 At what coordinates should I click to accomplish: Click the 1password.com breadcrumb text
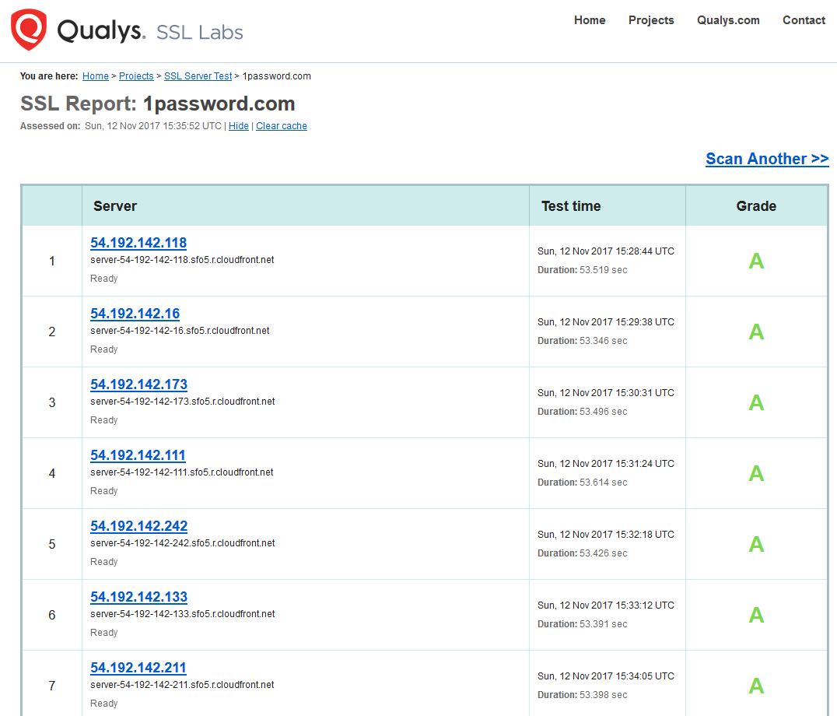(276, 76)
